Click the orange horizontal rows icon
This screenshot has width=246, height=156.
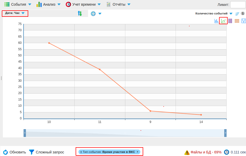[x=237, y=21]
